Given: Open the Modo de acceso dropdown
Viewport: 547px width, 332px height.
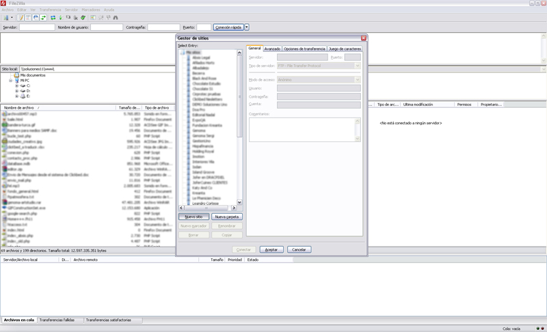Looking at the screenshot, I should (x=319, y=80).
